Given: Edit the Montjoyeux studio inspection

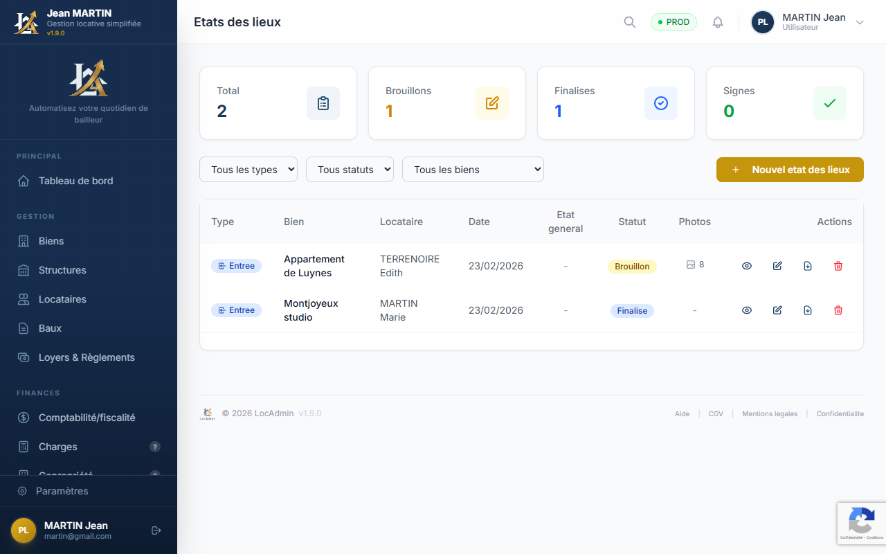Looking at the screenshot, I should coord(777,310).
